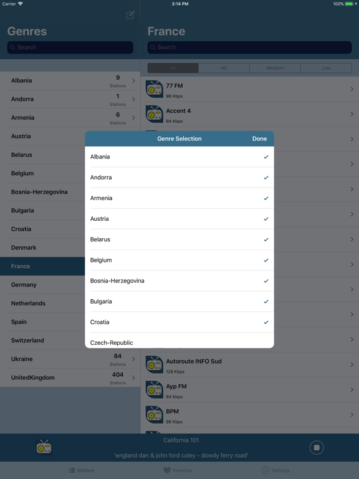Viewport: 359px width, 479px height.
Task: Select the Medium quality filter tab
Action: pos(275,68)
